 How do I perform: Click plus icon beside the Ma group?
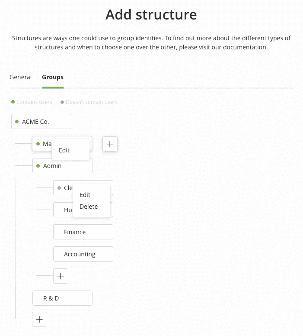(110, 144)
